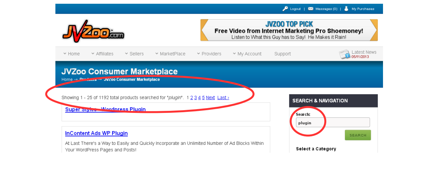Expand the My Account menu

click(x=247, y=54)
